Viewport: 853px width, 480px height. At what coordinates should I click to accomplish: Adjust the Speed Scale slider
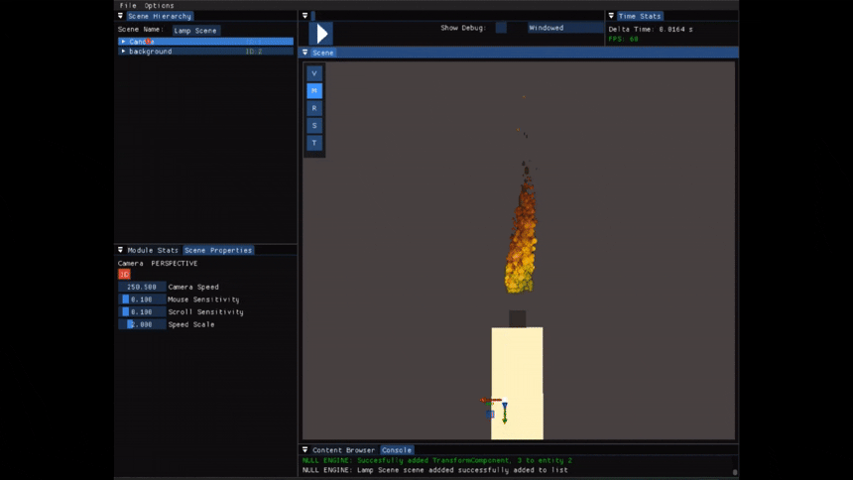click(142, 324)
